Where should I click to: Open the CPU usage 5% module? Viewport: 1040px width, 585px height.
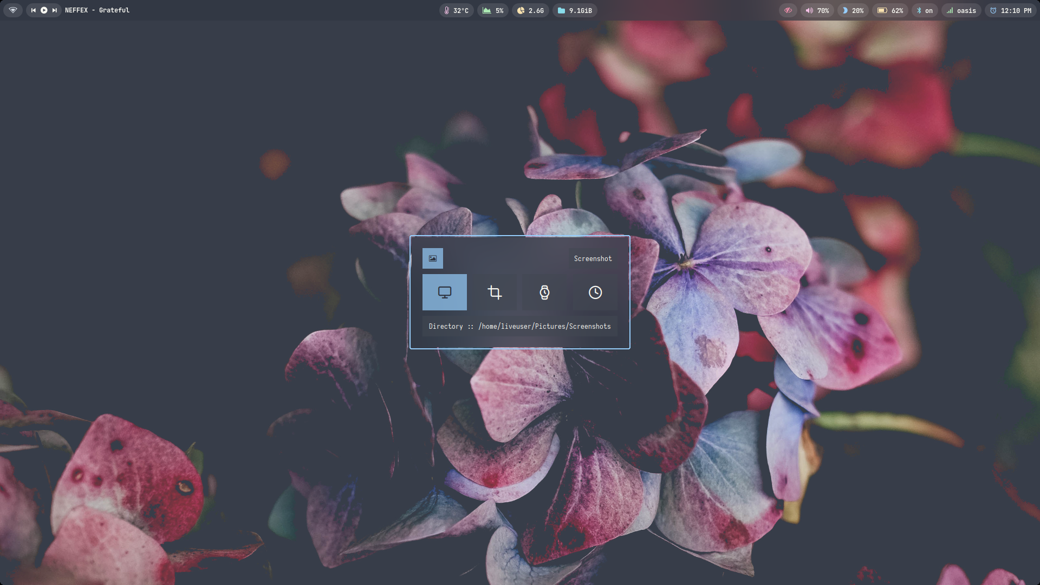click(x=493, y=11)
